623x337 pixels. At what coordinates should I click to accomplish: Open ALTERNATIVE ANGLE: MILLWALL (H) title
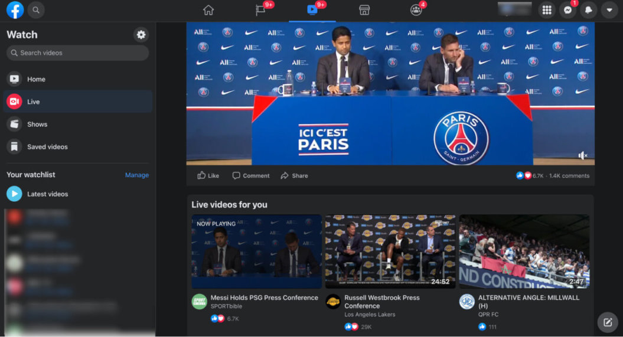(529, 302)
